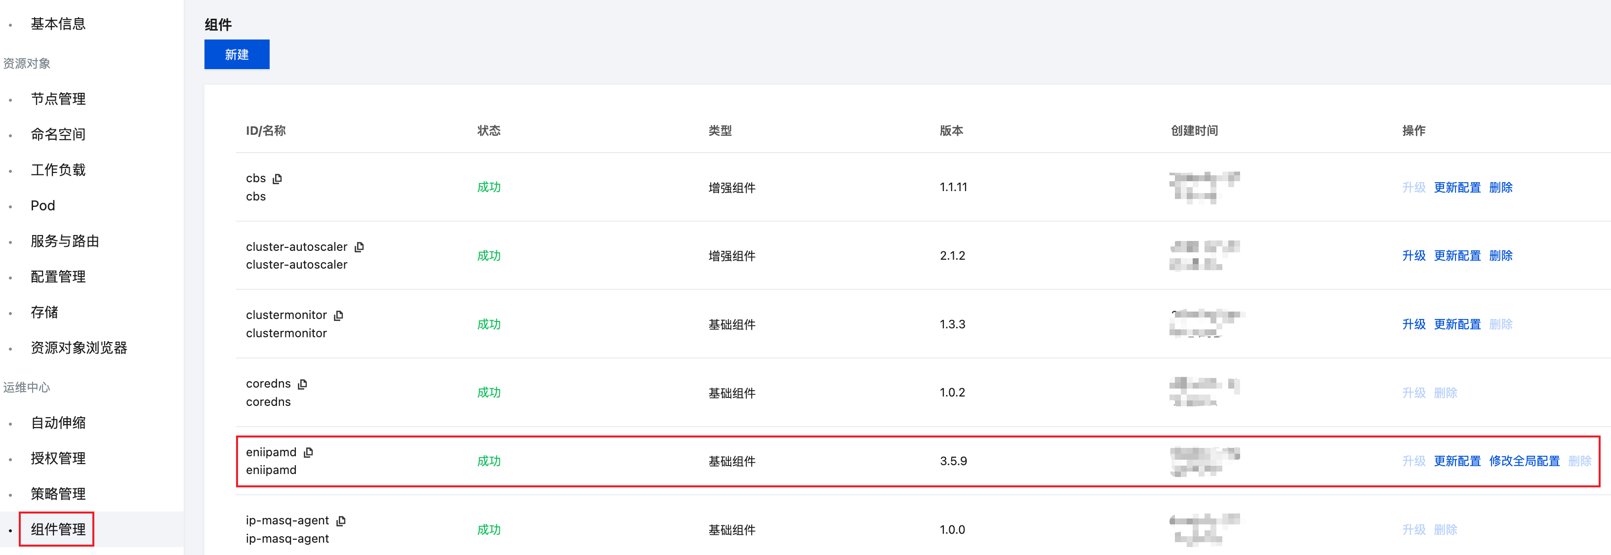Viewport: 1611px width, 555px height.
Task: Open the Pod sidebar page
Action: pos(42,205)
